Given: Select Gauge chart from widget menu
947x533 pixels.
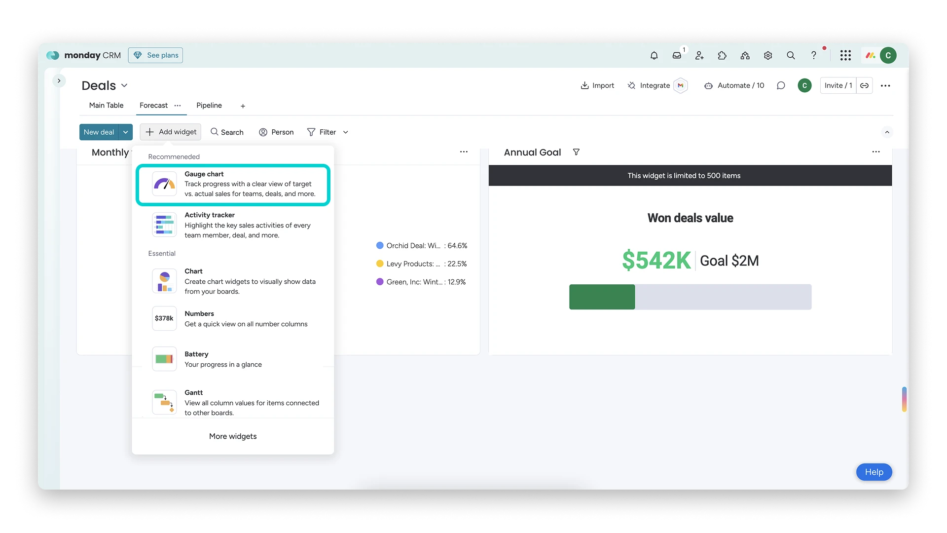Looking at the screenshot, I should (233, 184).
